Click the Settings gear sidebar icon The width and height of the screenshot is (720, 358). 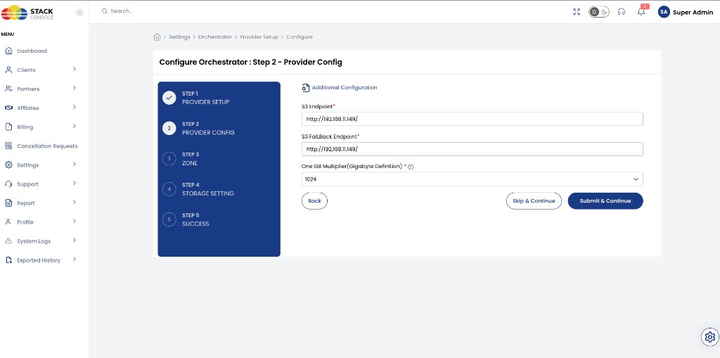8,165
